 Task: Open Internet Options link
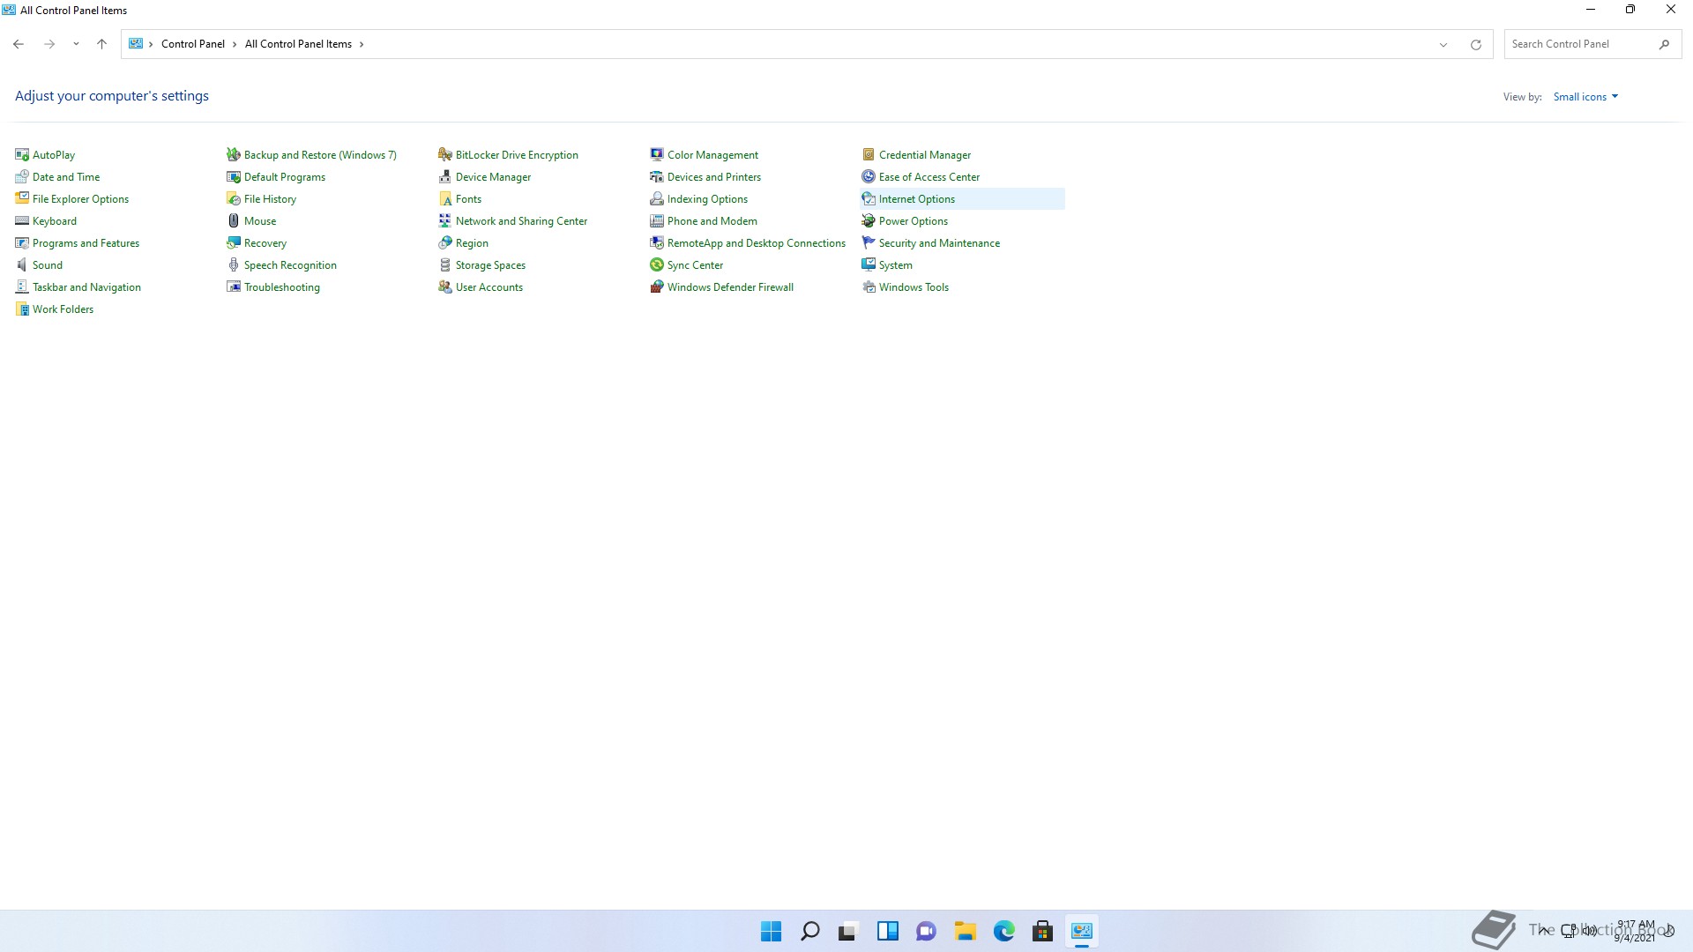point(917,198)
